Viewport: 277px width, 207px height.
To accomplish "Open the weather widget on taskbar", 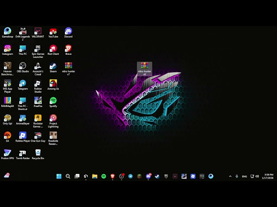I will pos(6,176).
